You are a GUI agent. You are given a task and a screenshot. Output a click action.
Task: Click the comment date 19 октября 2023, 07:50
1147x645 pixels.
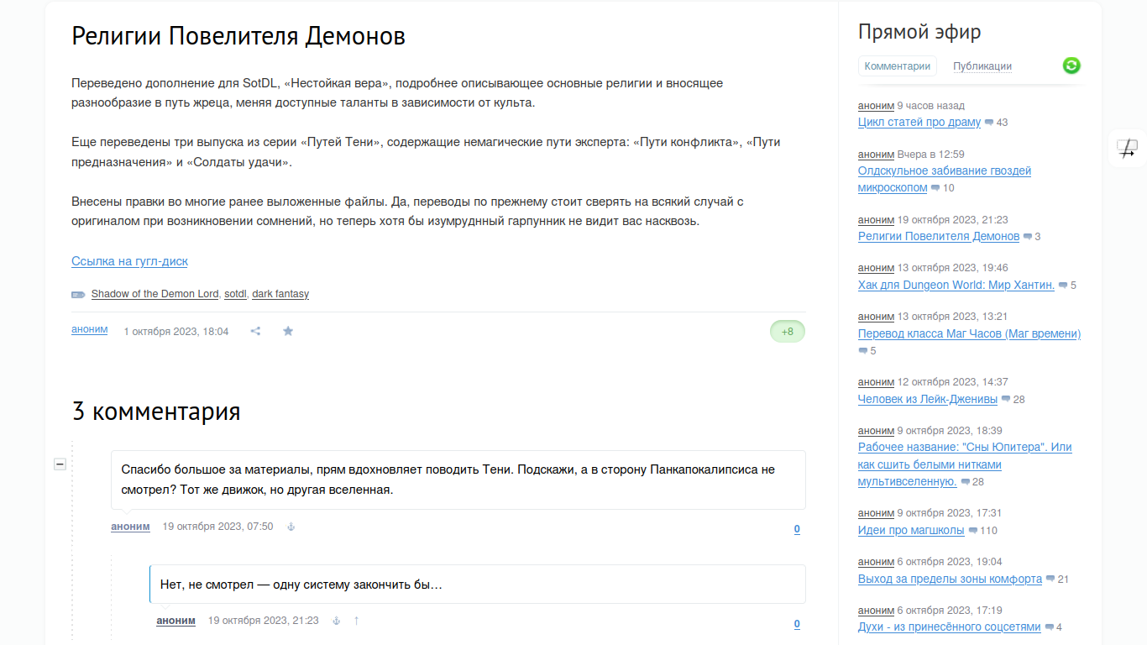tap(217, 527)
